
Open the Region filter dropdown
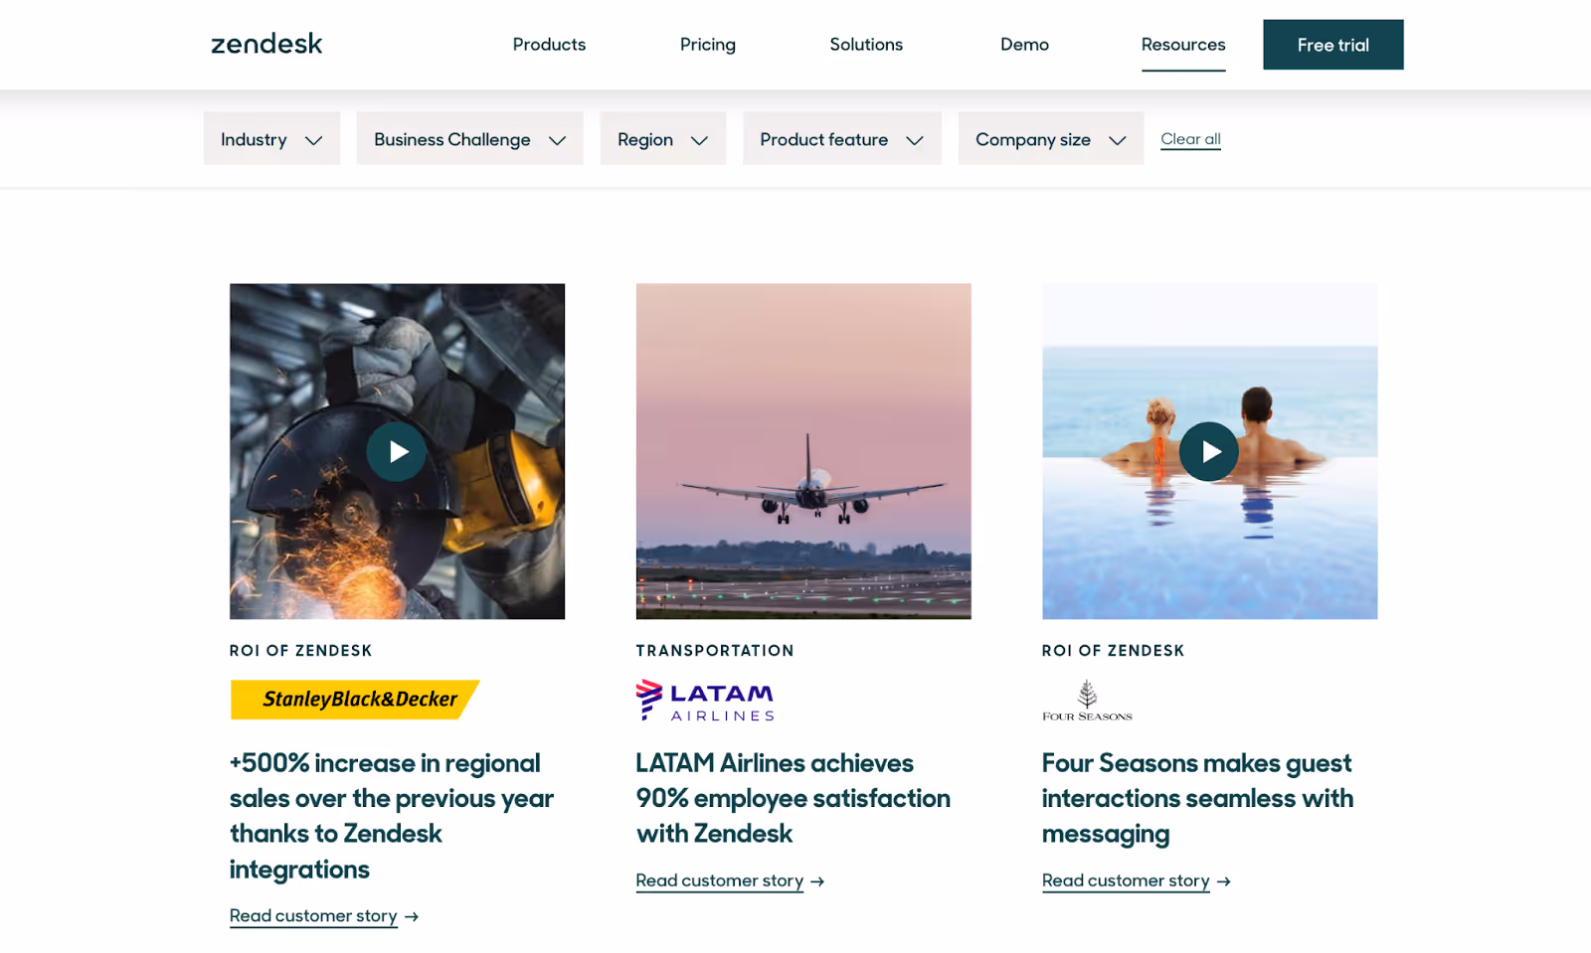(x=663, y=139)
